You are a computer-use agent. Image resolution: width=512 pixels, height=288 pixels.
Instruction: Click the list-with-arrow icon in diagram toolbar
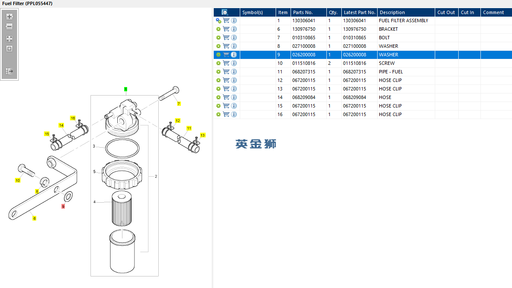(9, 71)
